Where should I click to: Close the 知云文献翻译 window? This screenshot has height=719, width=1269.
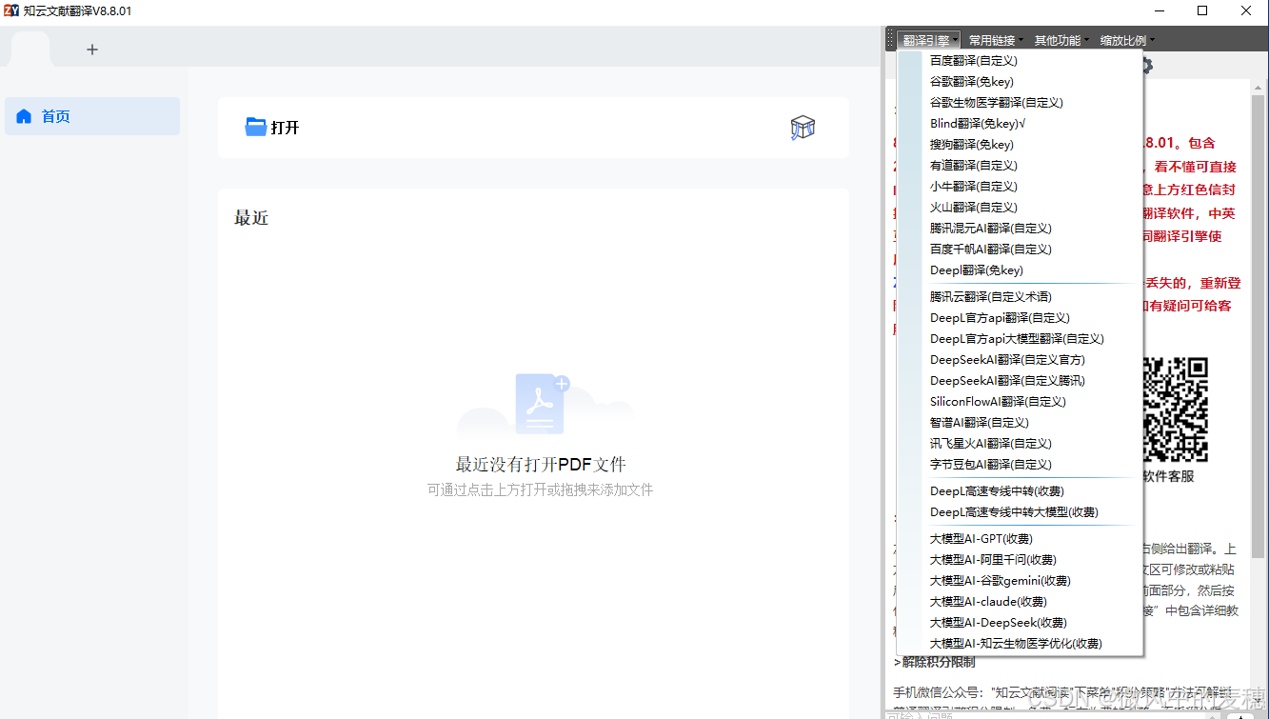pyautogui.click(x=1246, y=10)
